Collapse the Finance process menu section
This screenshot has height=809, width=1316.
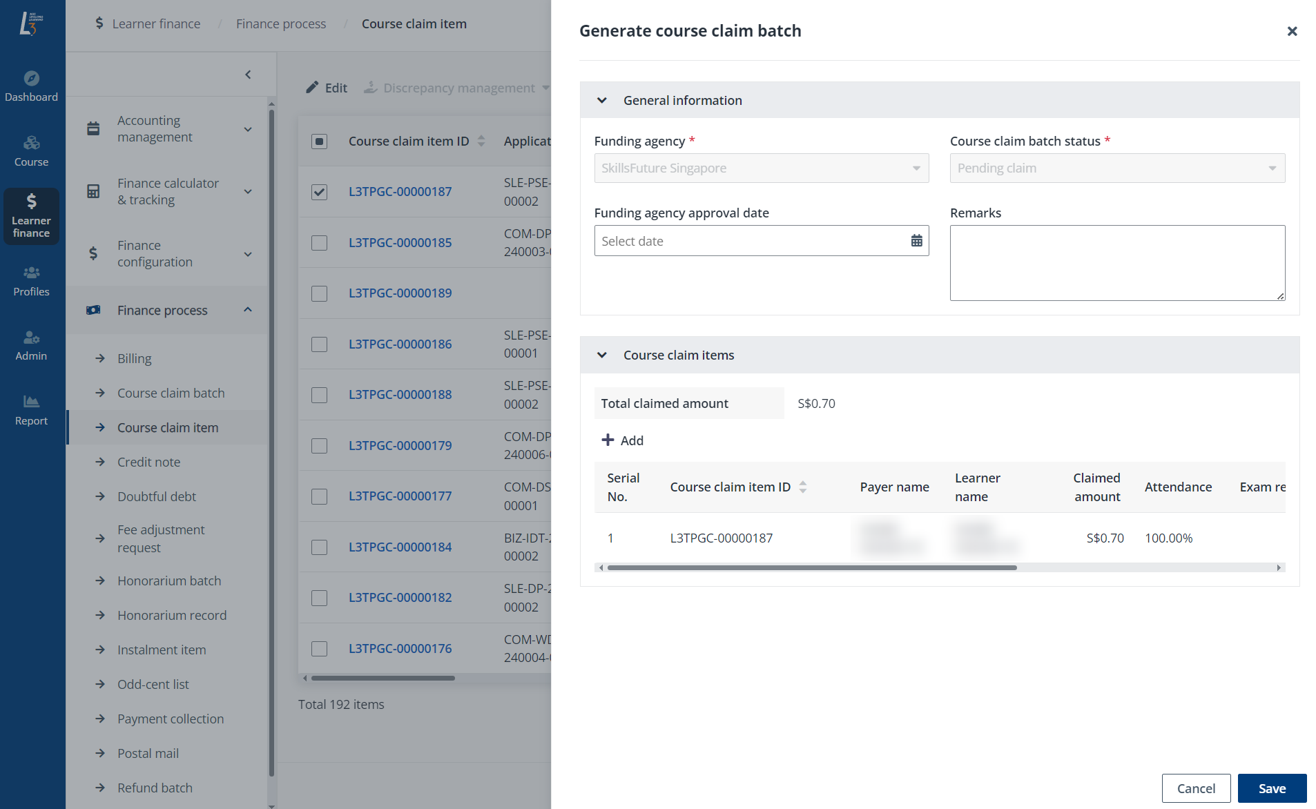point(248,310)
